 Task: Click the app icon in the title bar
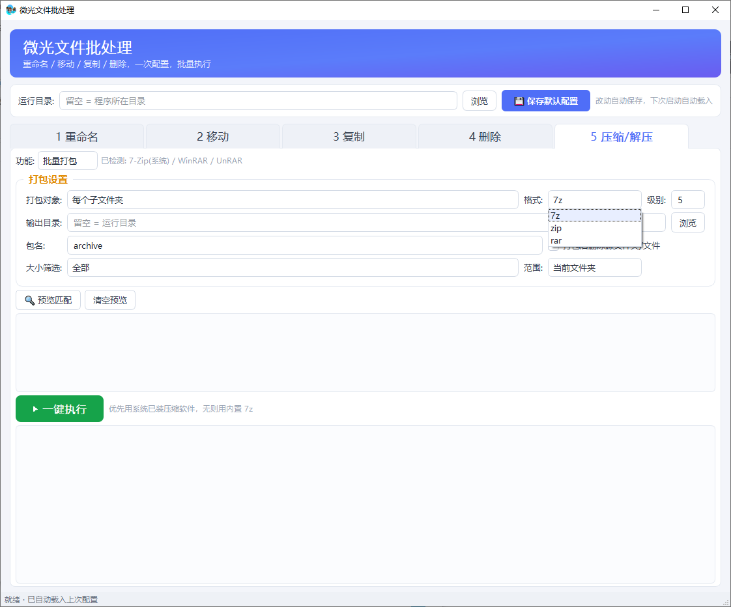[10, 10]
